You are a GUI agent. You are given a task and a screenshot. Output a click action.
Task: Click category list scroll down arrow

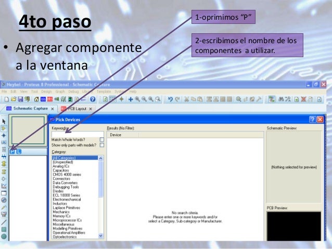(x=101, y=235)
